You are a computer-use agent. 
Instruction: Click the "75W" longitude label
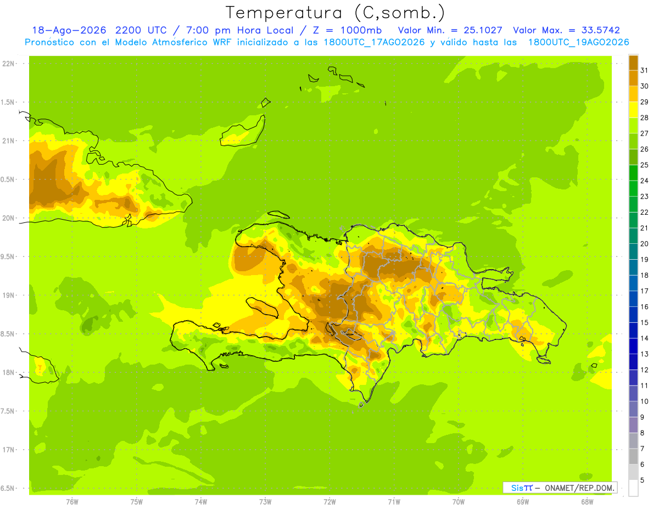pyautogui.click(x=136, y=502)
